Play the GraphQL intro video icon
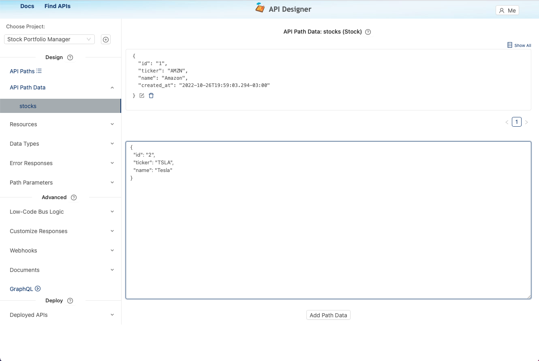The image size is (539, 361). coord(38,289)
